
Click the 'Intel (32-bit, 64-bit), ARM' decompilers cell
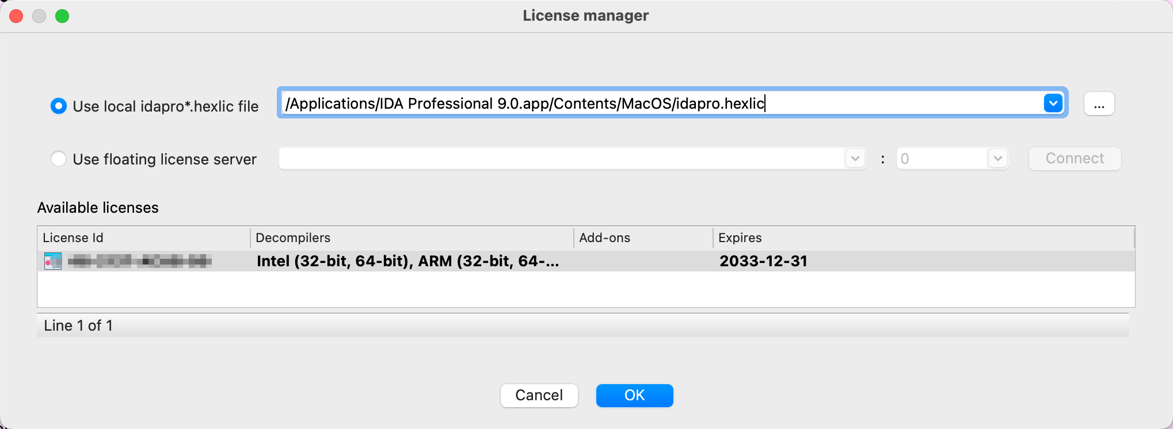click(x=407, y=261)
